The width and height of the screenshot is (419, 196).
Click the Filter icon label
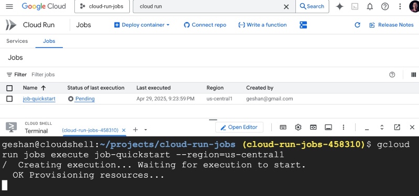tap(17, 75)
